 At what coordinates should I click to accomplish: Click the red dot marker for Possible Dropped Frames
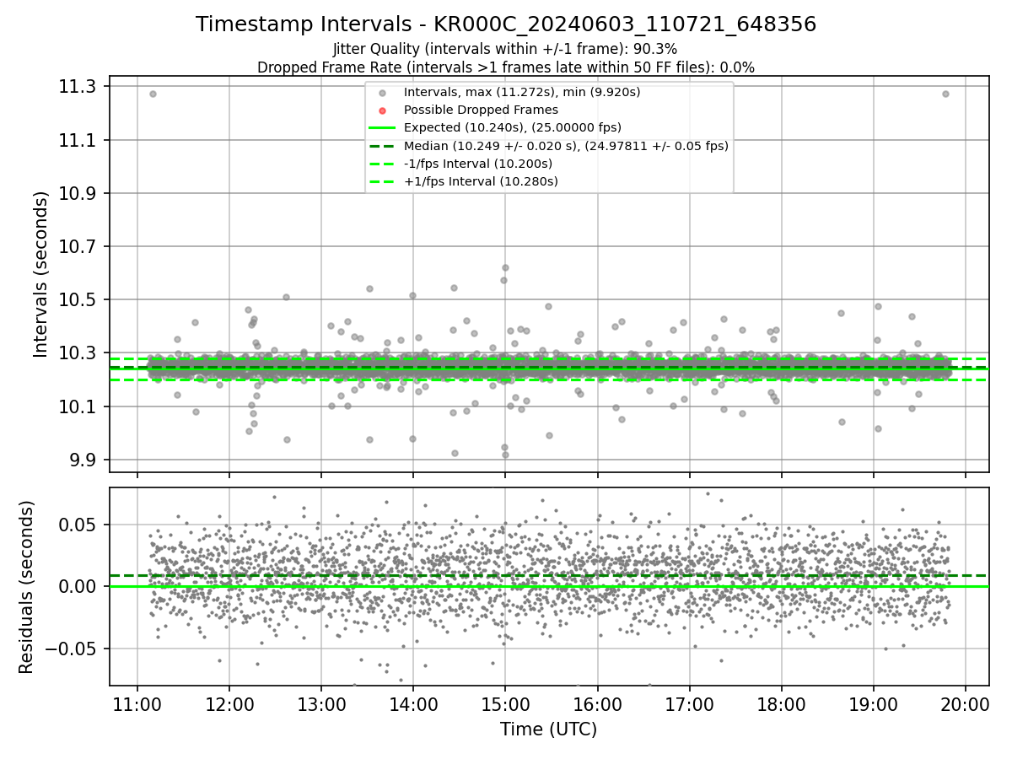pyautogui.click(x=383, y=110)
